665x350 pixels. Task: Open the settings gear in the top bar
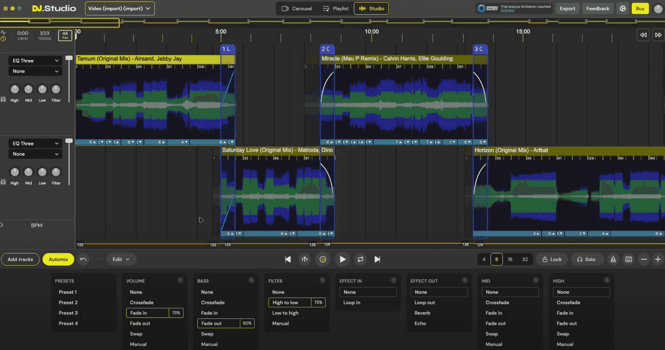pos(623,8)
